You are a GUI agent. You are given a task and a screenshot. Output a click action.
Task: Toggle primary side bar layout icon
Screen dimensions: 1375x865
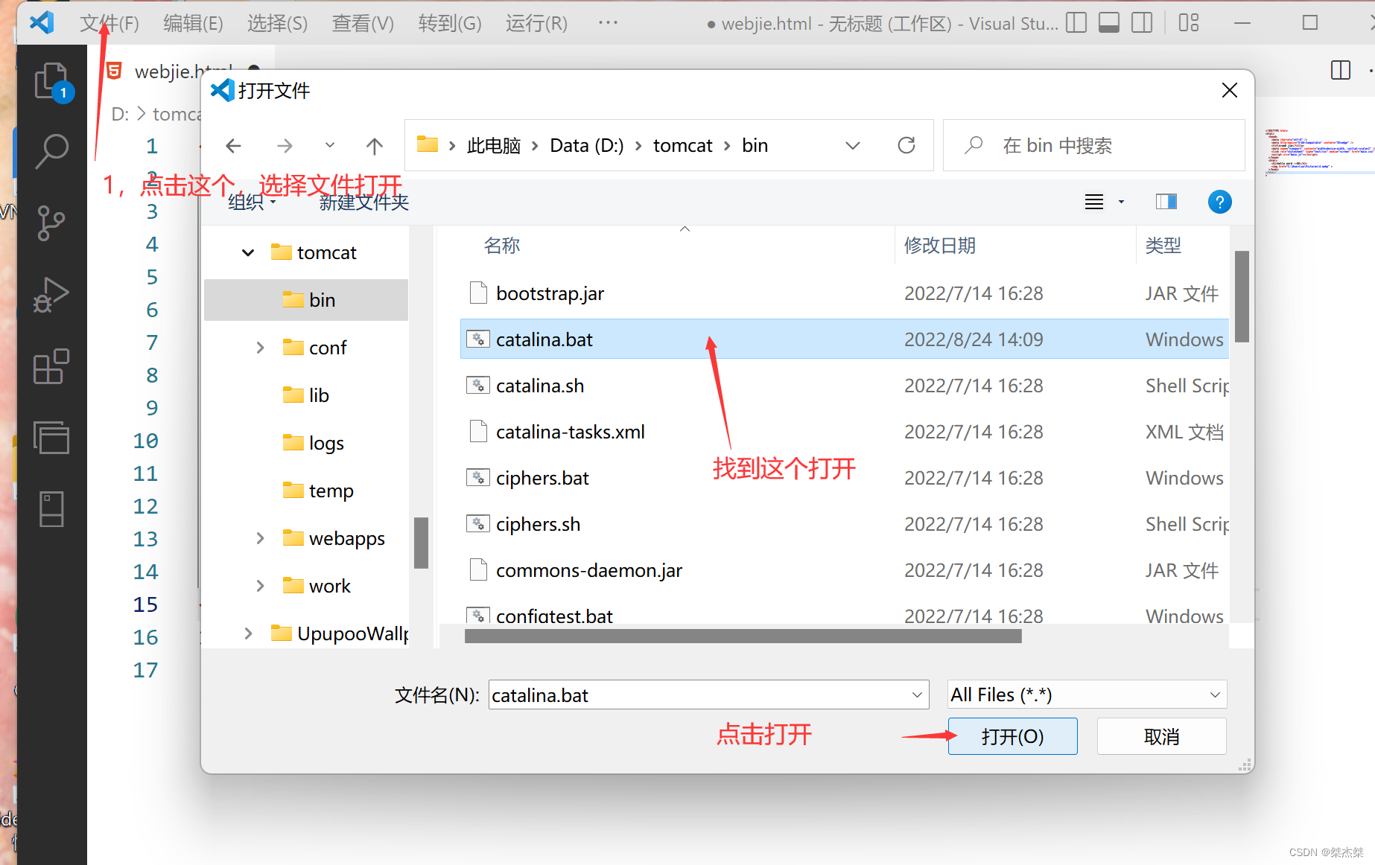1076,23
